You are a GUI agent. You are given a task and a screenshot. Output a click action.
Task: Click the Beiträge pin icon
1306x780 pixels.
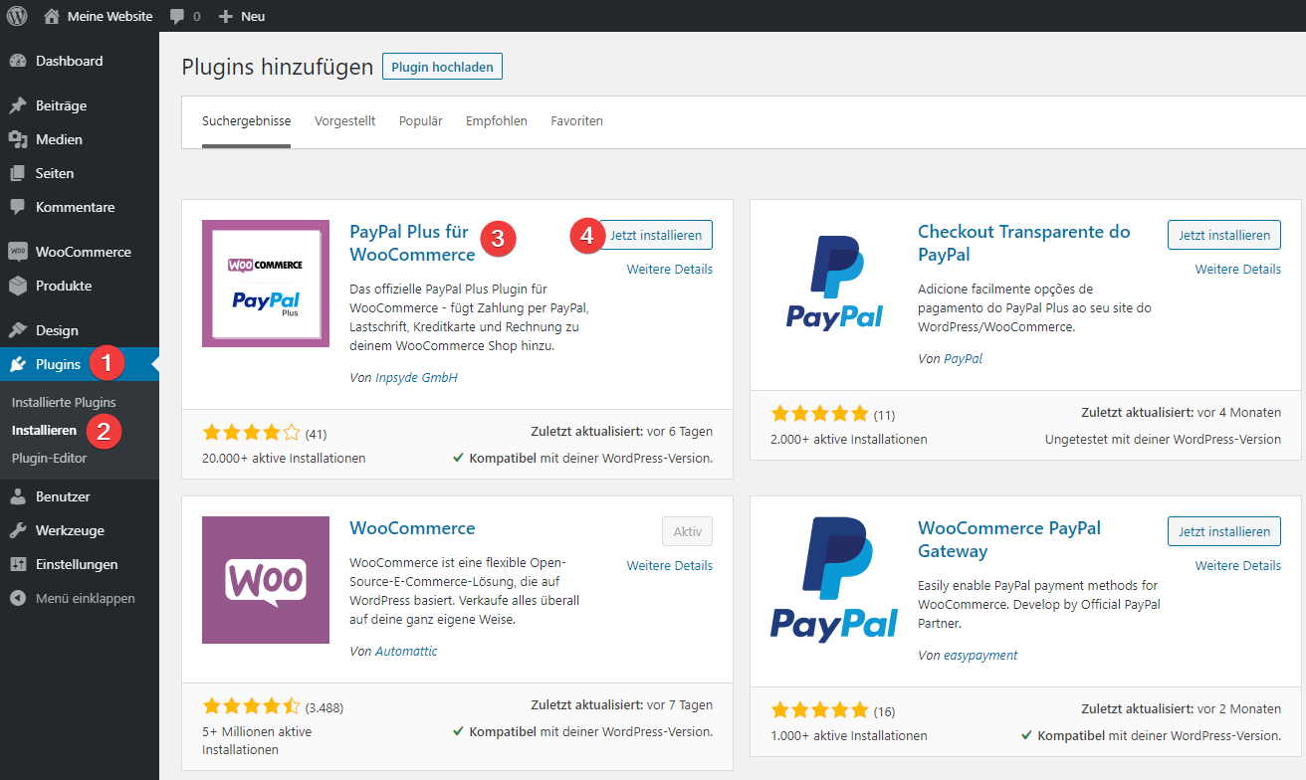(x=18, y=105)
